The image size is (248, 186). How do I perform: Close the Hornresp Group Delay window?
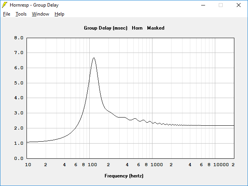point(239,5)
